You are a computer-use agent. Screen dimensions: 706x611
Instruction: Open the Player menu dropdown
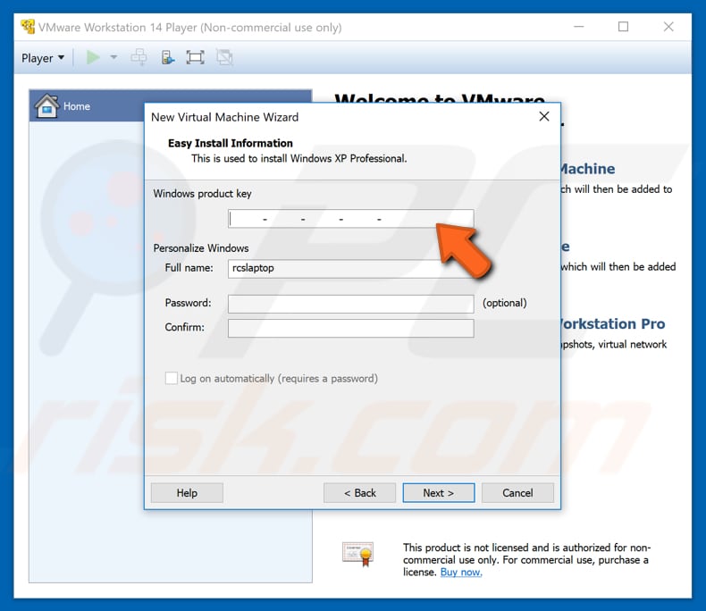coord(43,58)
